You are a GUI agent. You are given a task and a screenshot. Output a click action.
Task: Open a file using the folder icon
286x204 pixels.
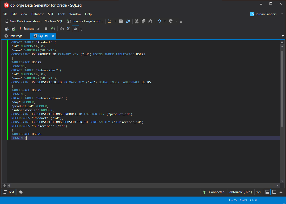(110, 21)
